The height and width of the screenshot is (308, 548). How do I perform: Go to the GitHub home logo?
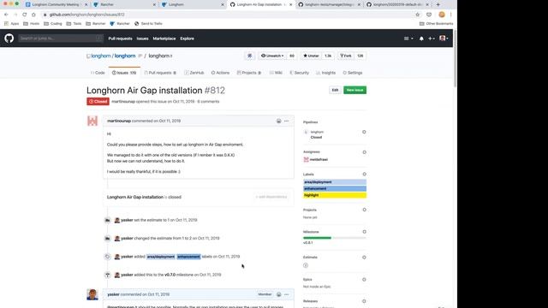9,38
